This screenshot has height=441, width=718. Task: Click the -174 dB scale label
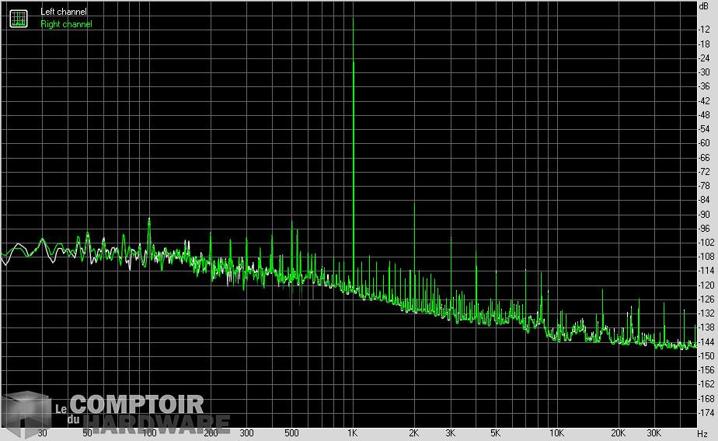coord(704,412)
